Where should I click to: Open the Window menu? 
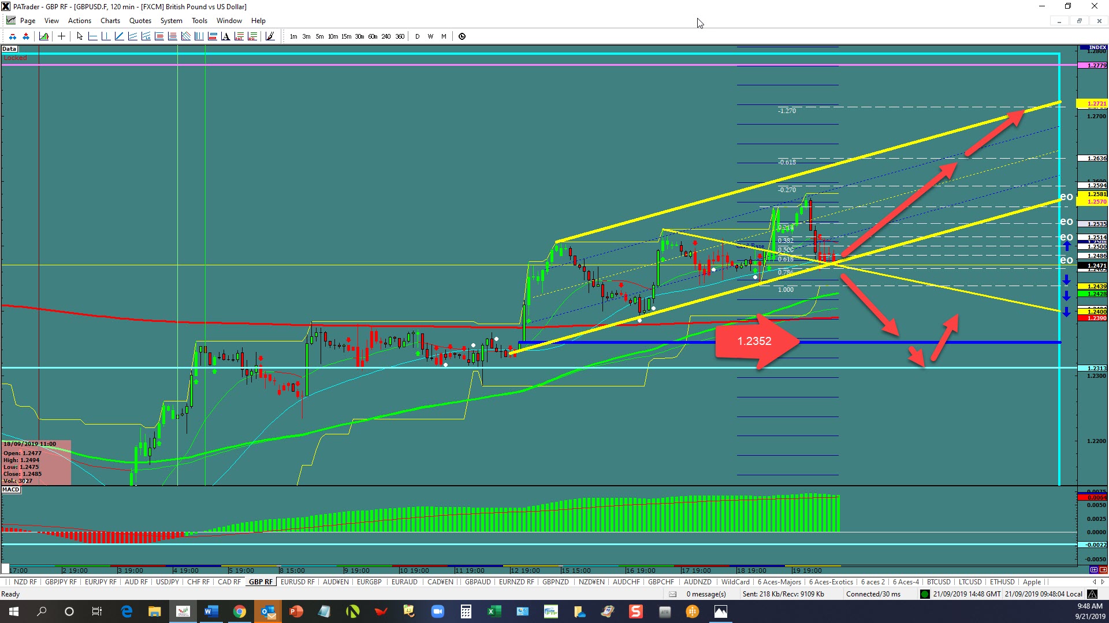click(x=229, y=21)
